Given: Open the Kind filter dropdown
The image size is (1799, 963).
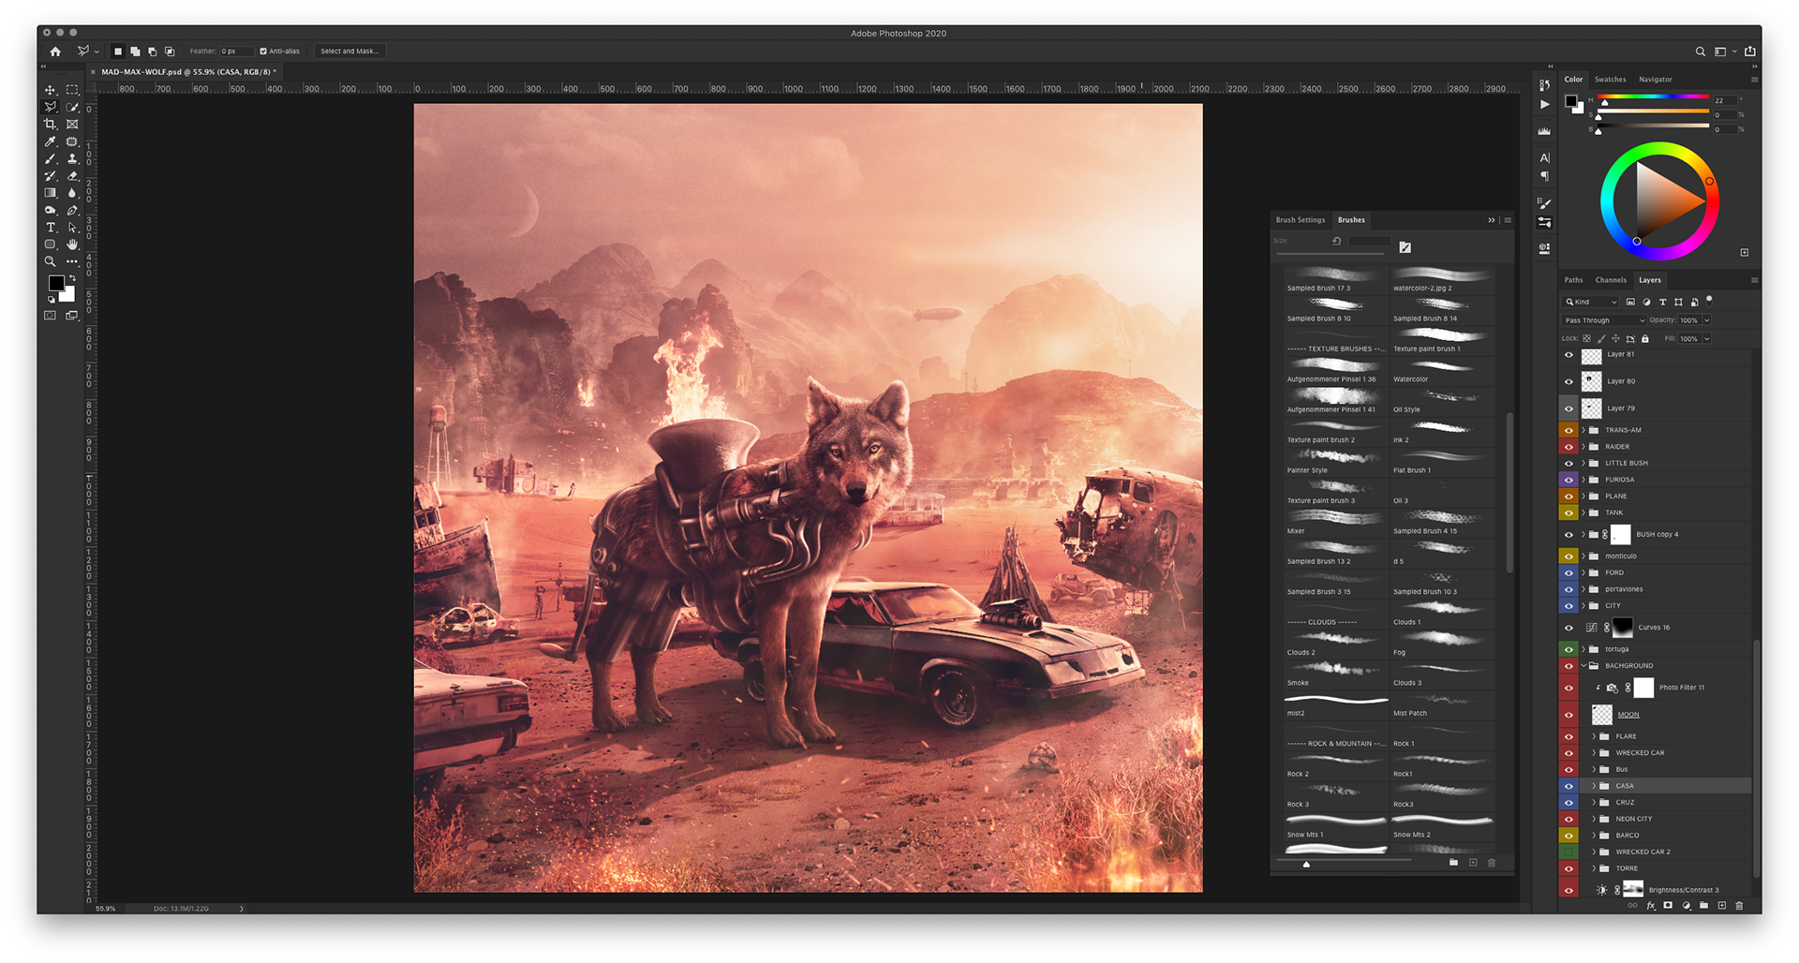Looking at the screenshot, I should click(x=1591, y=302).
